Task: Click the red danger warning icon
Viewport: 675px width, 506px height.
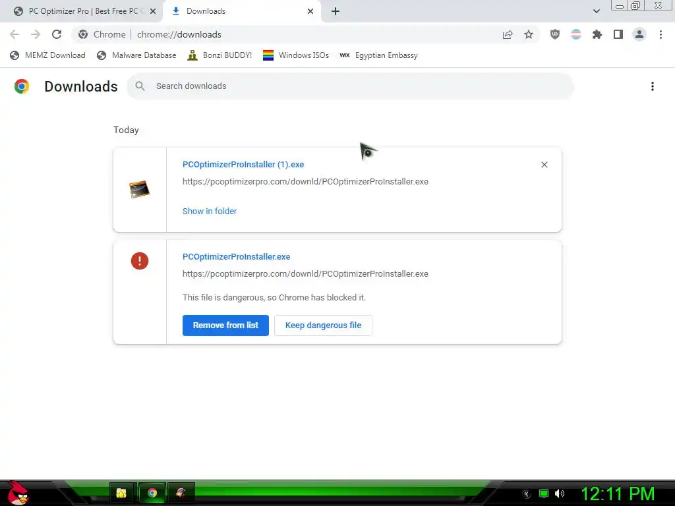Action: coord(140,261)
